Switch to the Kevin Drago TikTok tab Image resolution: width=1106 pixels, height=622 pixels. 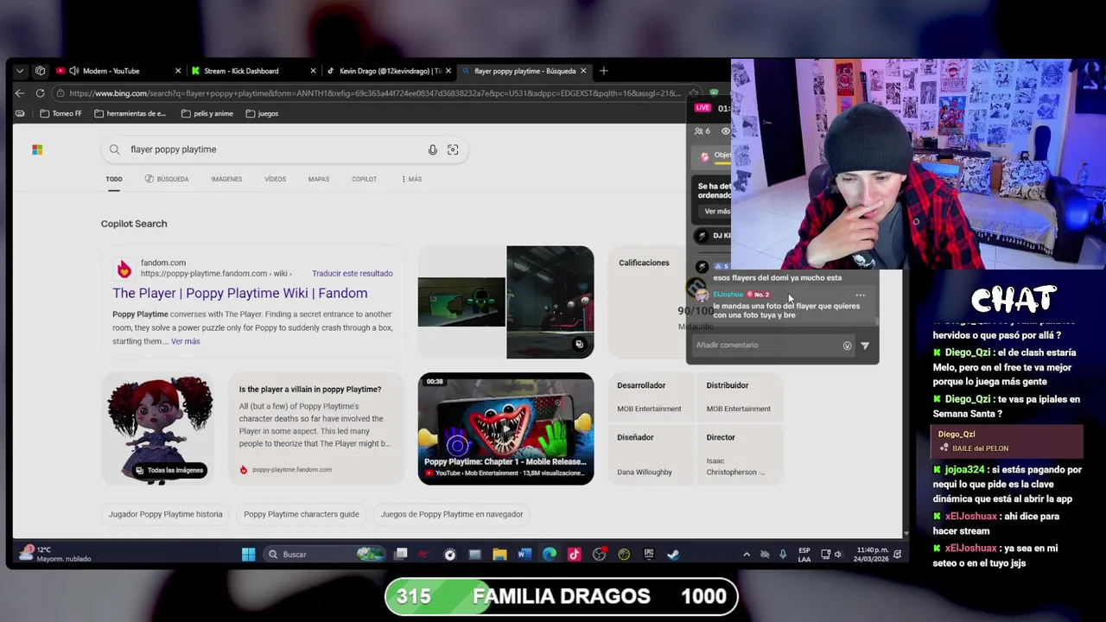click(391, 71)
